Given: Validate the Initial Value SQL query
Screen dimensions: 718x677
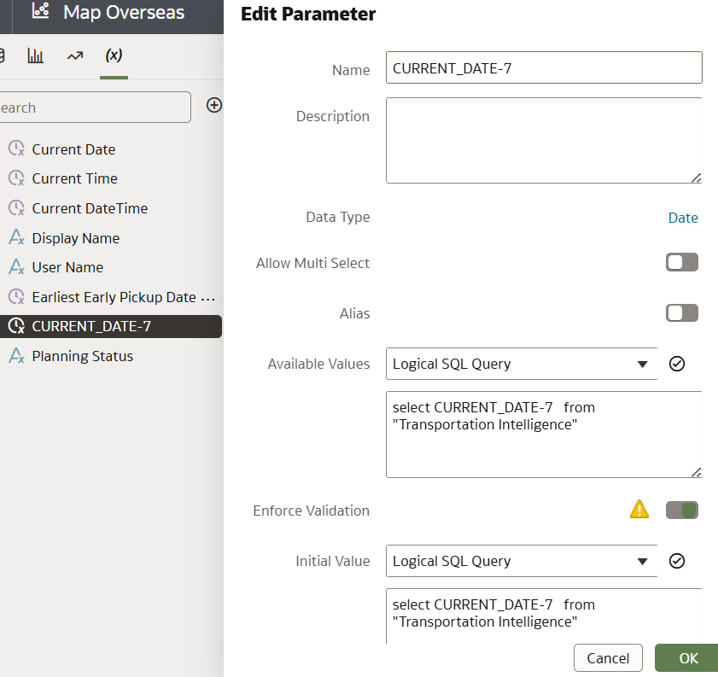Looking at the screenshot, I should (x=677, y=561).
